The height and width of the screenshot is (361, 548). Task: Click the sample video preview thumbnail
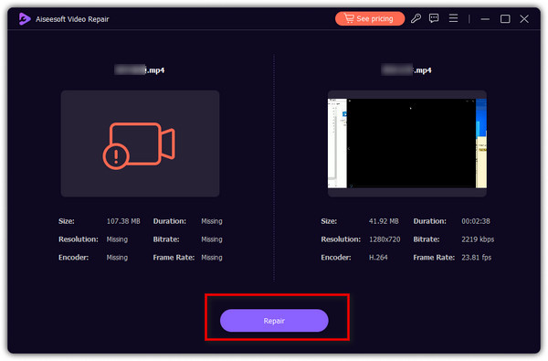406,143
